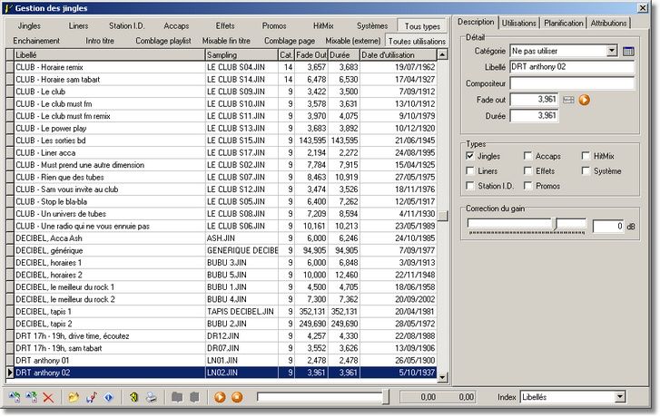Play the selected jingle with orange play button
Viewport: 660px width, 417px height.
tap(220, 397)
